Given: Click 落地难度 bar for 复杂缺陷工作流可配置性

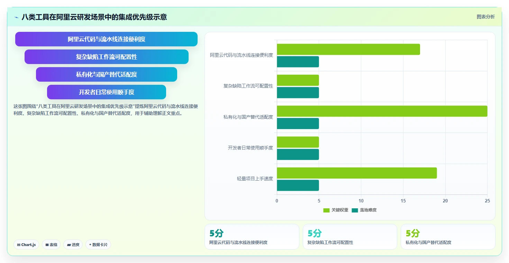Looking at the screenshot, I should [x=298, y=93].
